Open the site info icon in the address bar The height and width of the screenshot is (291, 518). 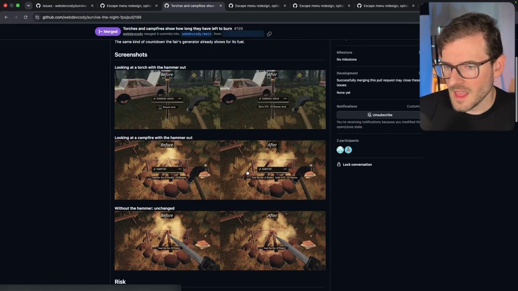[x=37, y=17]
